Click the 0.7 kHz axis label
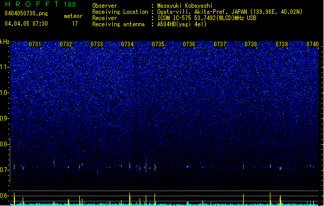This screenshot has width=324, height=206. (5, 170)
